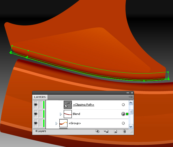The width and height of the screenshot is (173, 147).
Task: Collapse the Layers panel with double arrows
Action: click(x=127, y=93)
